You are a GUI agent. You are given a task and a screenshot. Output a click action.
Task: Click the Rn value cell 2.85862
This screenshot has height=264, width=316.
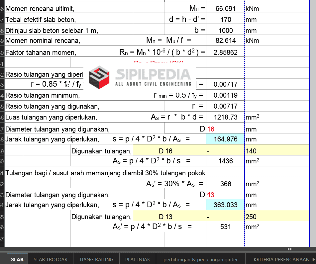[x=225, y=52]
